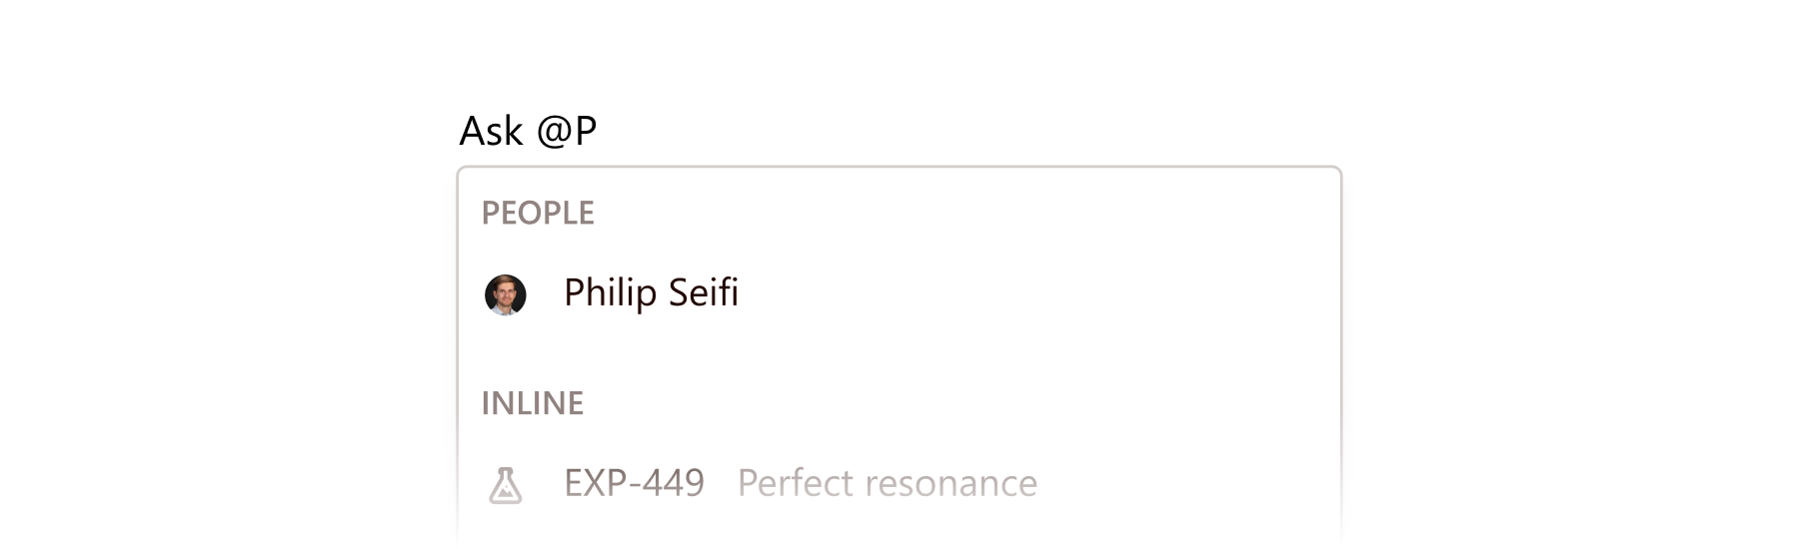
Task: Click the '@P' mention trigger text
Action: coord(567,131)
